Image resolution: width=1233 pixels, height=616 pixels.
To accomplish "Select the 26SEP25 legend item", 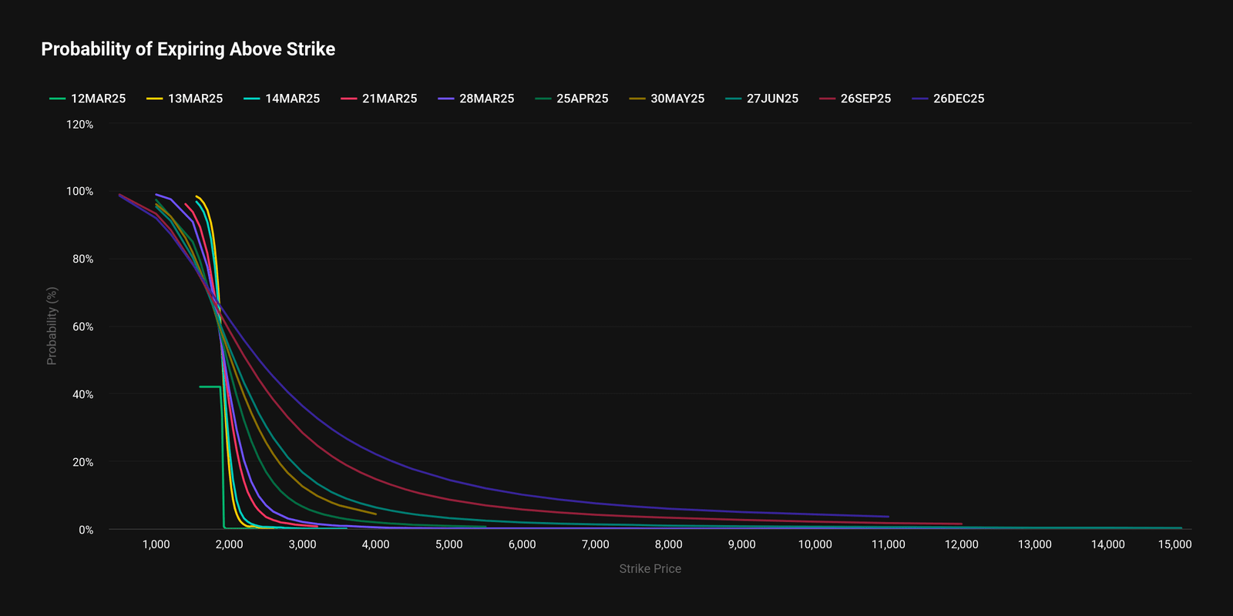I will click(x=855, y=99).
